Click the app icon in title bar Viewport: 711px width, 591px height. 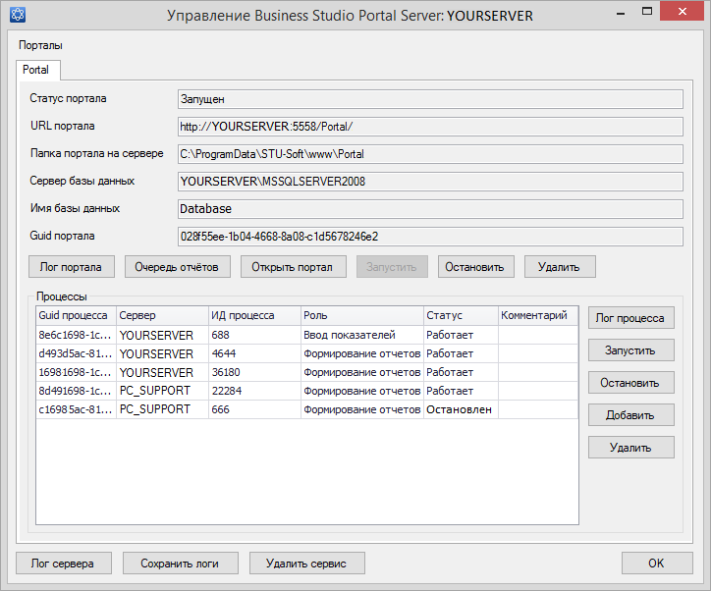coord(16,16)
